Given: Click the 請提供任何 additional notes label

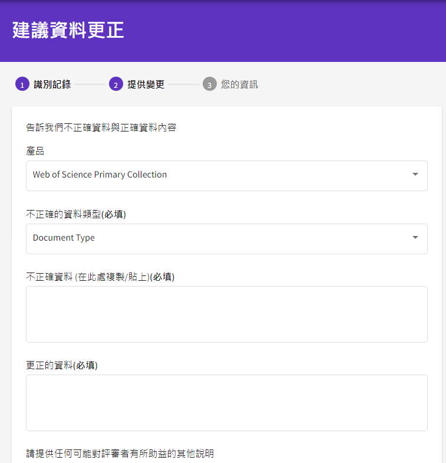Looking at the screenshot, I should click(x=120, y=454).
